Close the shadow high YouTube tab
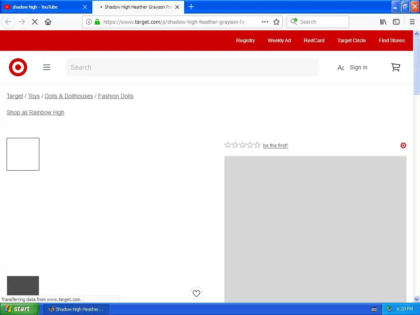Viewport: 420px width, 315px height. tap(85, 7)
